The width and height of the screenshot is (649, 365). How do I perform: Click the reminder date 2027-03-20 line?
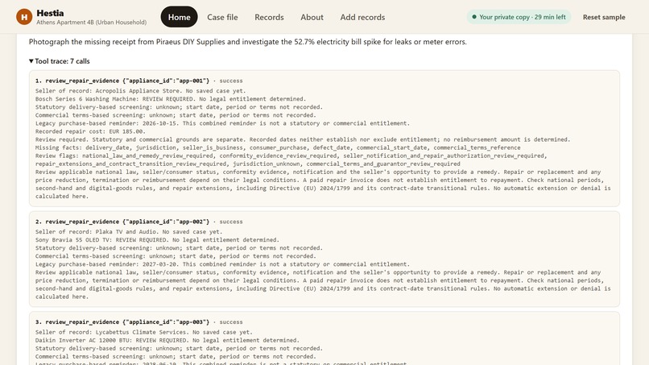222,264
